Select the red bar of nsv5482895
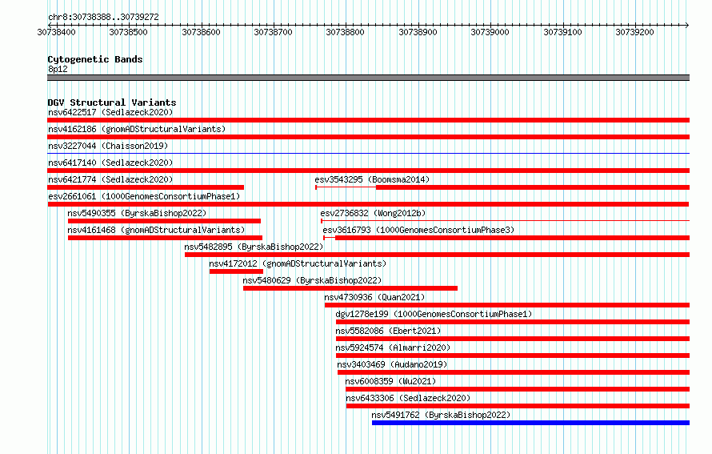Screen dimensions: 712x454 (x=437, y=255)
